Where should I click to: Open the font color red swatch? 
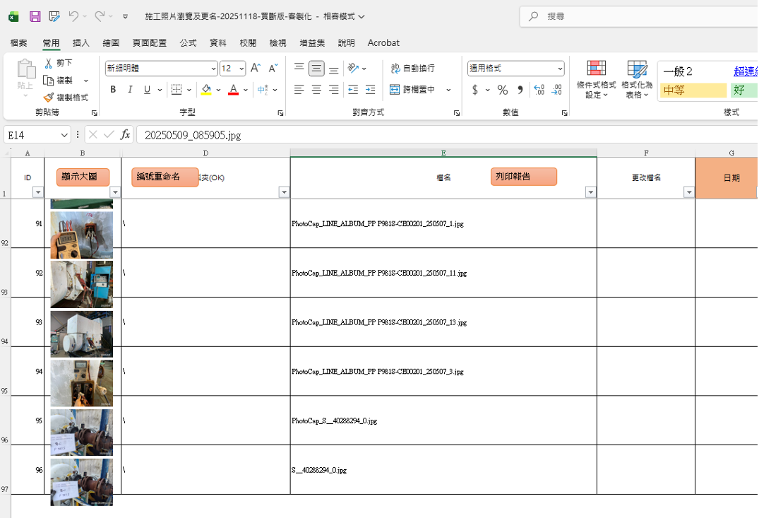click(x=233, y=93)
